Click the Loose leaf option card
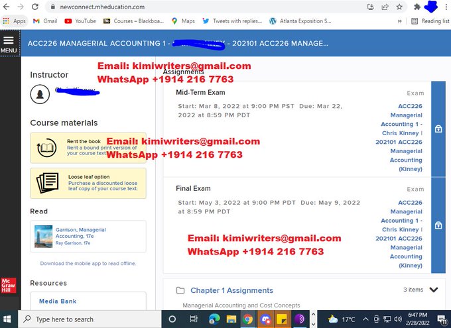The image size is (451, 328). [88, 183]
